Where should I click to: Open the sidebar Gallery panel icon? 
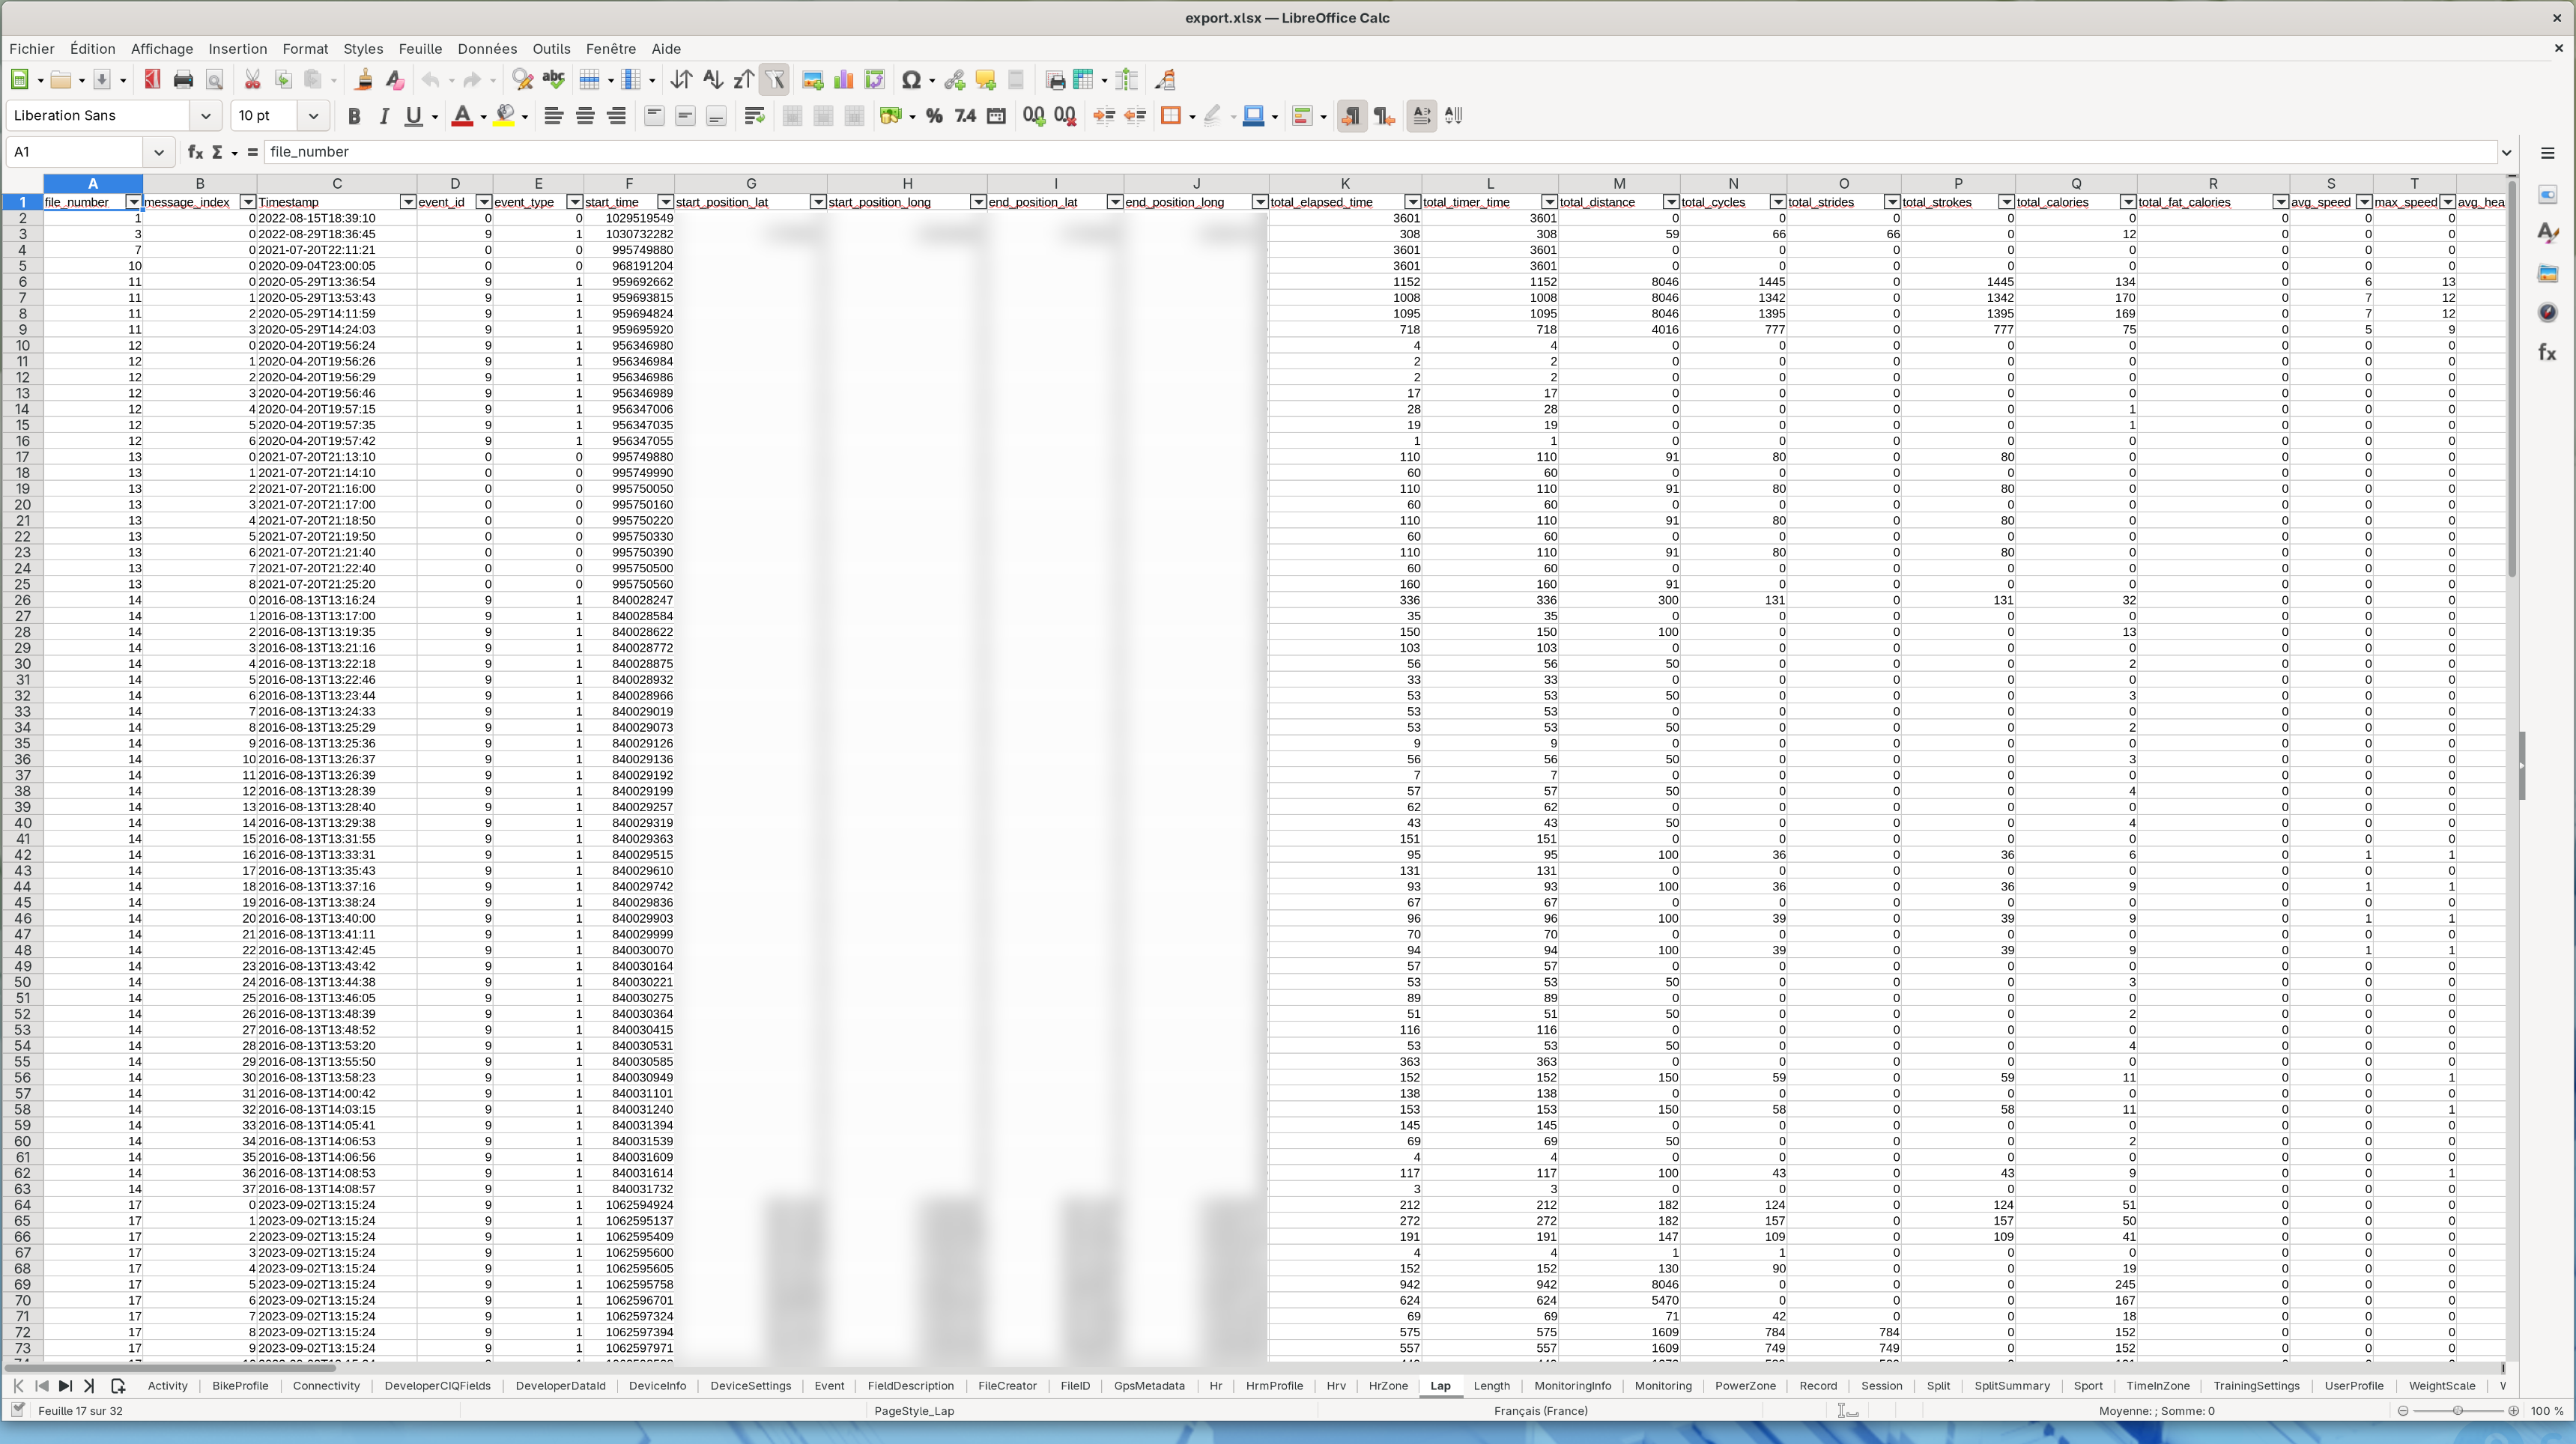tap(2547, 273)
